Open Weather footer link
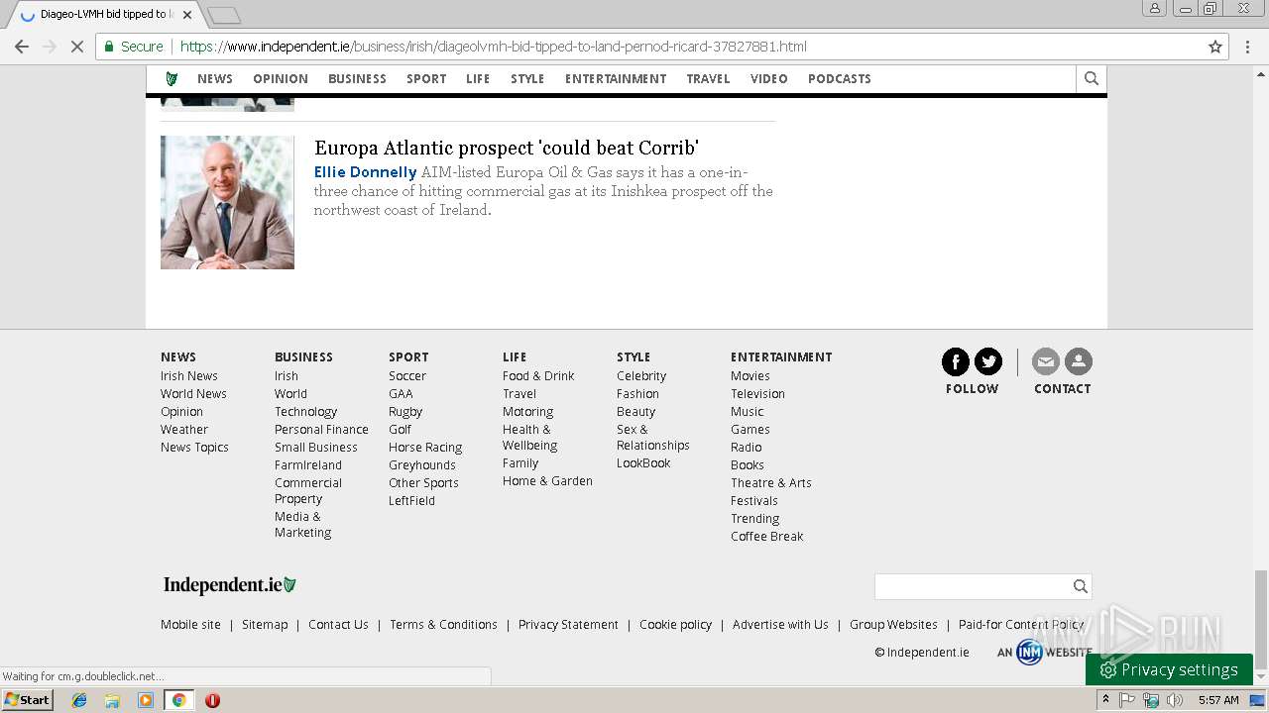Screen dimensions: 1269x713 click(x=184, y=430)
